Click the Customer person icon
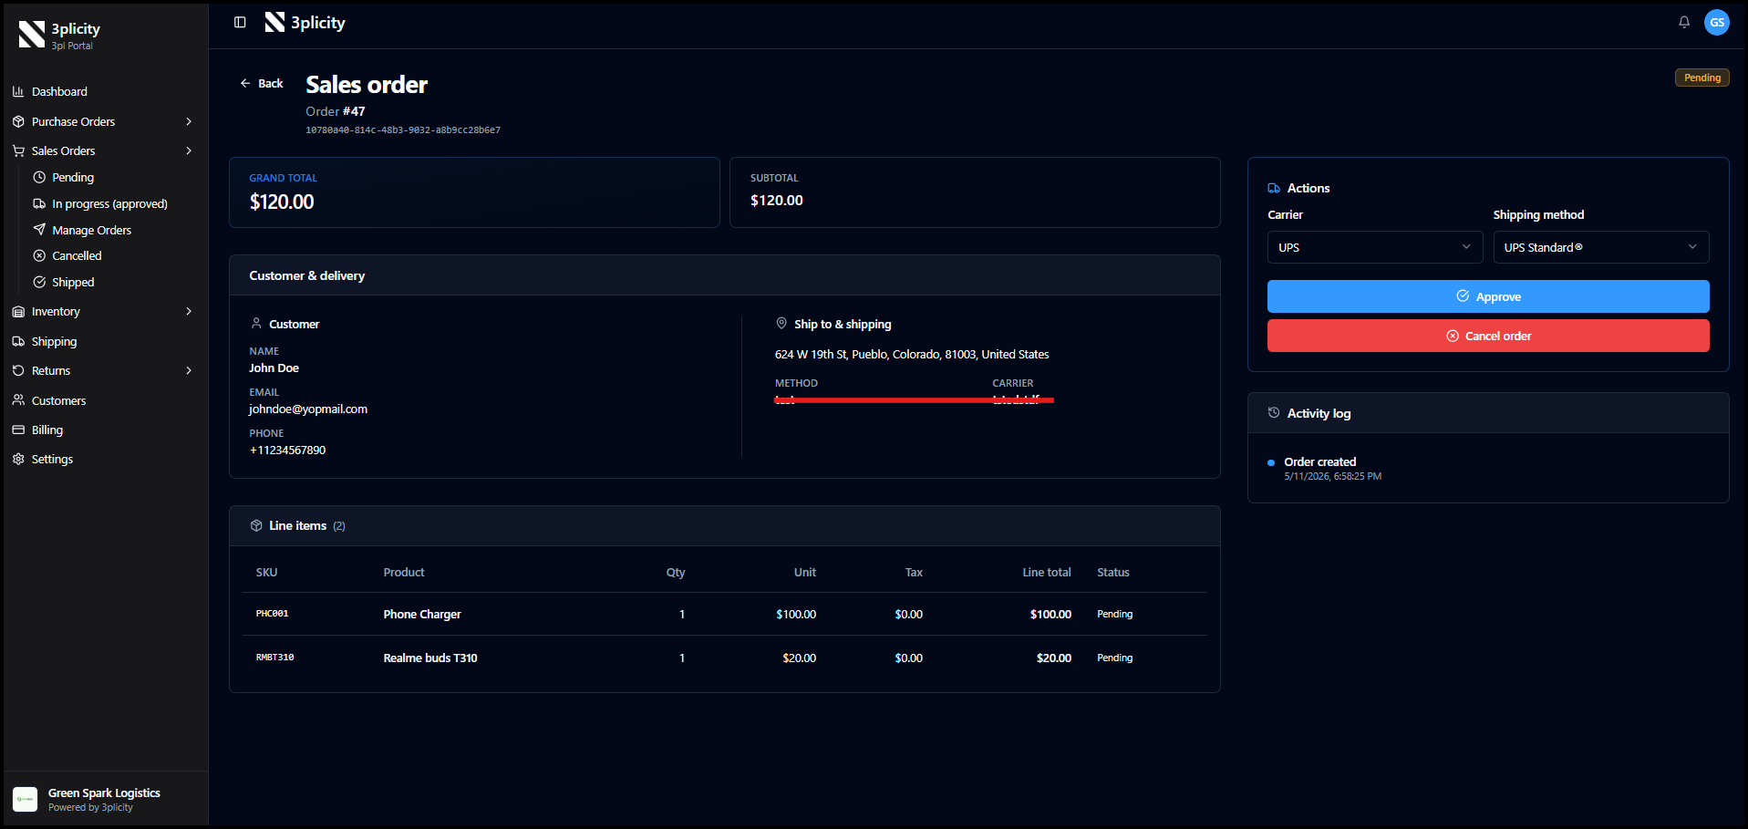 (x=256, y=324)
